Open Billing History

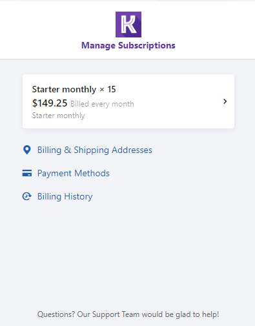coord(65,196)
